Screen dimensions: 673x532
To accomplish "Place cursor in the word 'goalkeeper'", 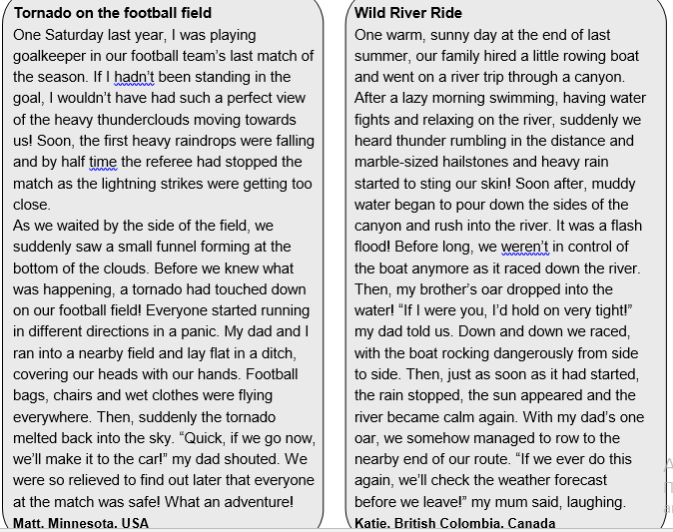I will coord(48,56).
